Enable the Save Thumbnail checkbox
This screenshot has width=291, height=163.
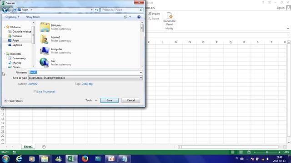pos(35,92)
